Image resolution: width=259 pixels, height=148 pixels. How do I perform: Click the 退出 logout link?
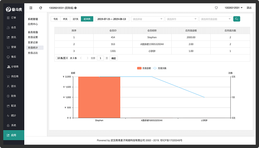[x=249, y=8]
